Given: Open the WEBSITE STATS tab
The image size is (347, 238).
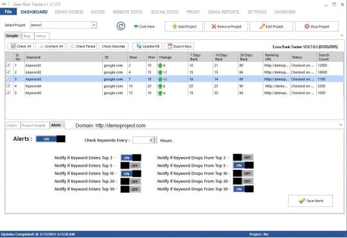Looking at the screenshot, I should point(127,12).
